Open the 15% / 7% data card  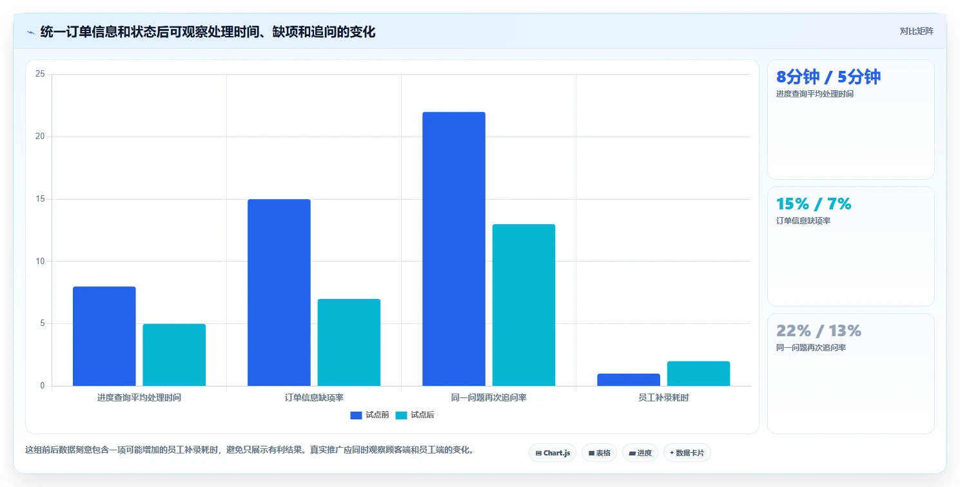850,246
